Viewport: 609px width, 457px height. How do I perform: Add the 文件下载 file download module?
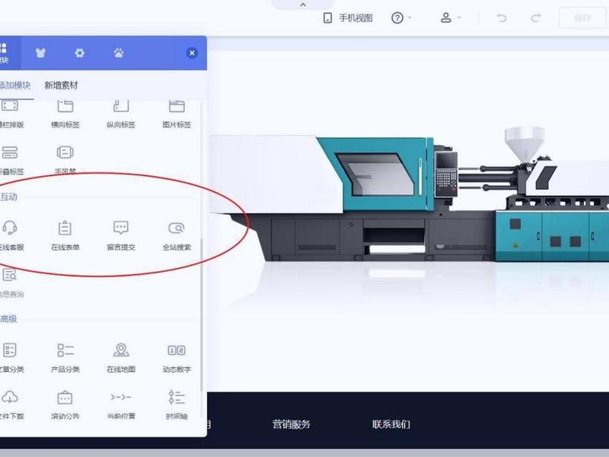(x=11, y=405)
